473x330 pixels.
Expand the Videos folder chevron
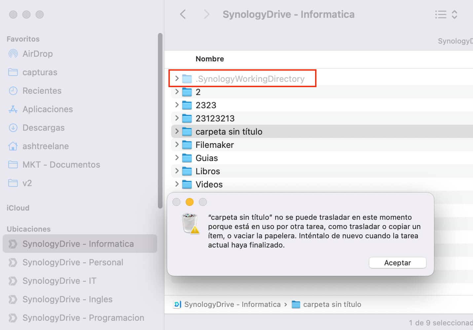point(177,184)
